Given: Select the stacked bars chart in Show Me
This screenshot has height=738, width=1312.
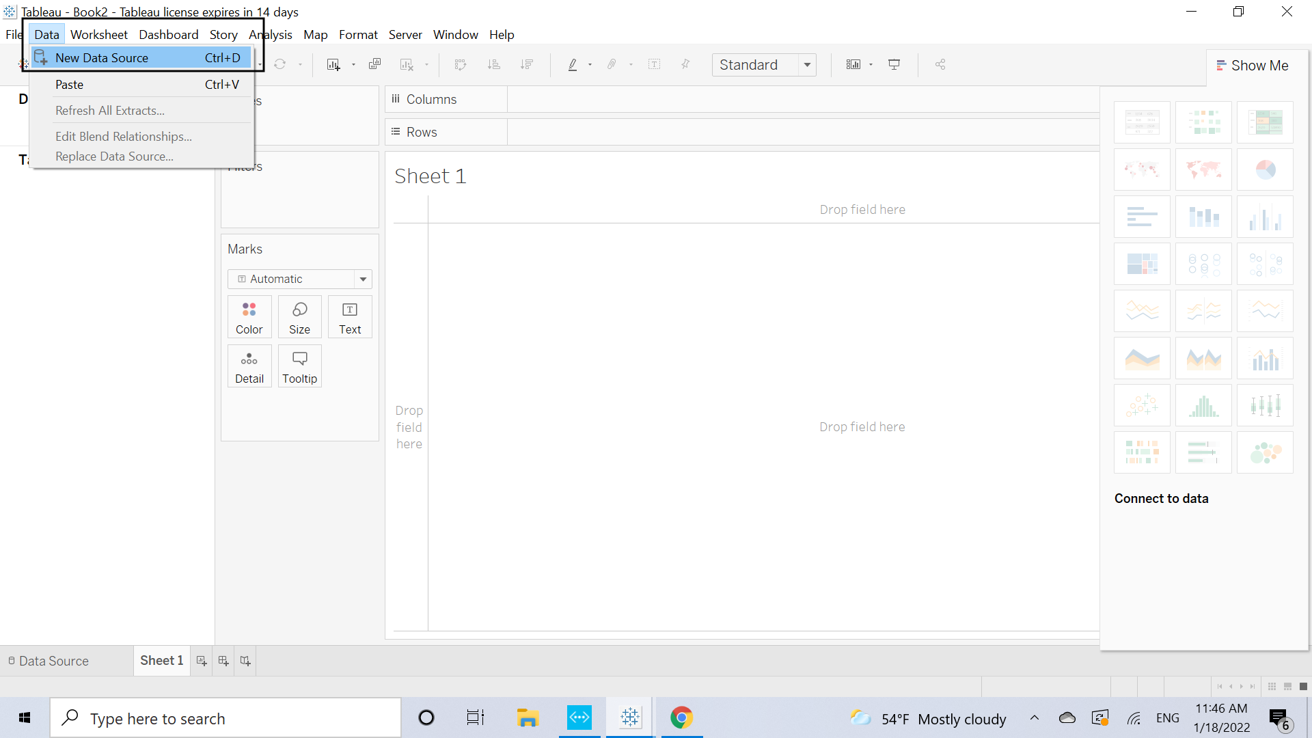Looking at the screenshot, I should 1203,217.
